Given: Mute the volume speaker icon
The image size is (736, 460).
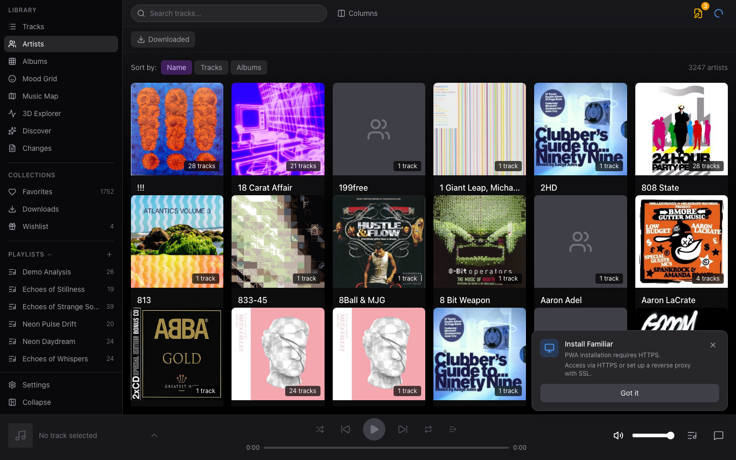Looking at the screenshot, I should [618, 435].
